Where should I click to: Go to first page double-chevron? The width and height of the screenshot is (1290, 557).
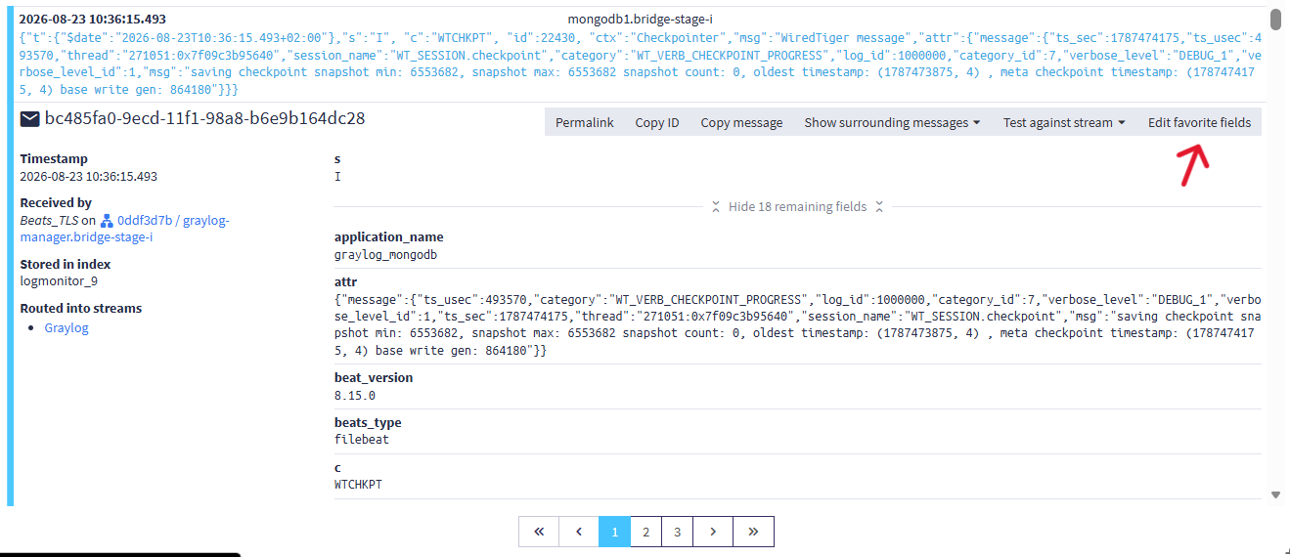point(539,532)
